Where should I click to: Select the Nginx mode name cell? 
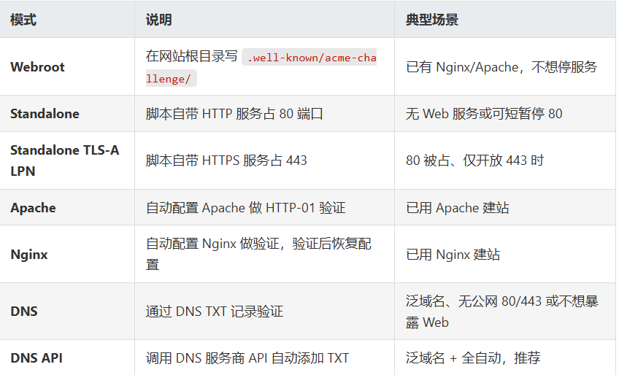coord(29,255)
